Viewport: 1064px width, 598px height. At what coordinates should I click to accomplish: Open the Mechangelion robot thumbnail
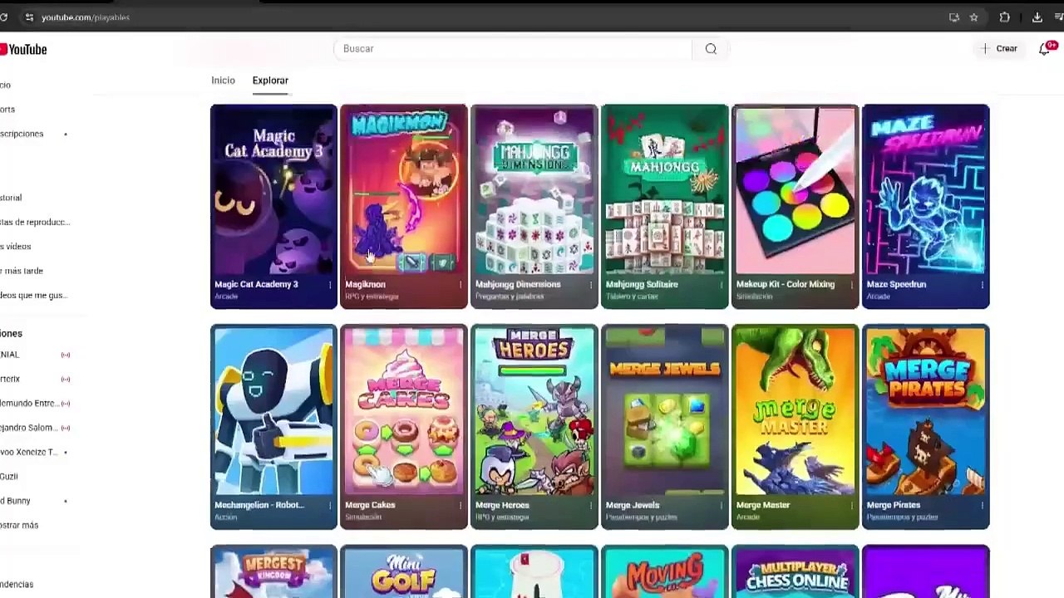click(273, 410)
